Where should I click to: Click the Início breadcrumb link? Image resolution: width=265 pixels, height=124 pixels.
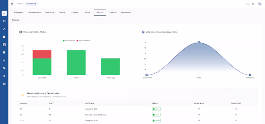[20, 4]
